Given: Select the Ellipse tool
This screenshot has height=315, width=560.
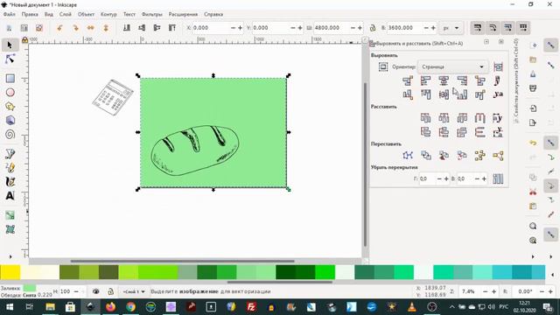Looking at the screenshot, I should [10, 93].
